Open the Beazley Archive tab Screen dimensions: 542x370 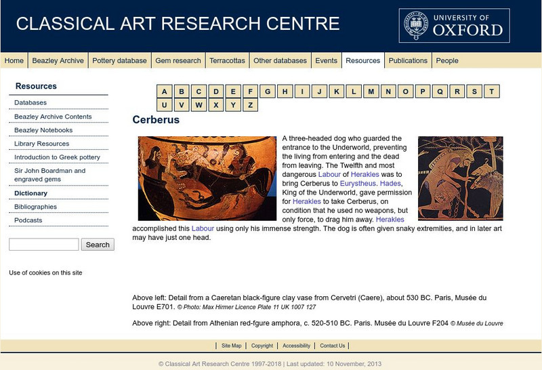click(x=58, y=60)
